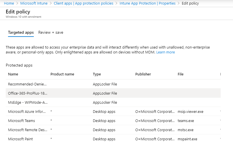Click the Type column header

[97, 74]
